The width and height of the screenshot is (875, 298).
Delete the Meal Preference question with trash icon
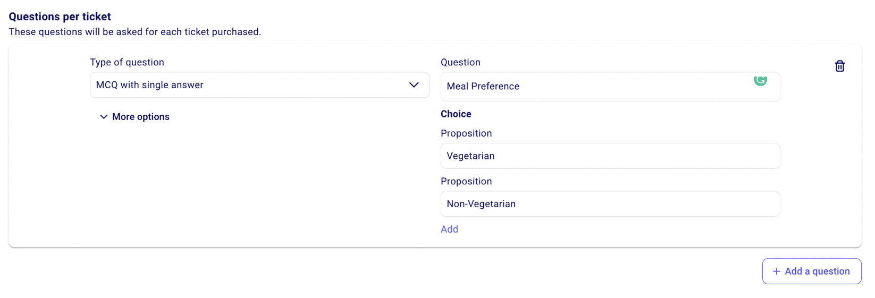(839, 66)
